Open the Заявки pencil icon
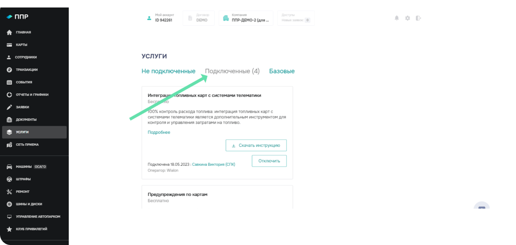Screen dimensions: 516x245 [x=10, y=107]
